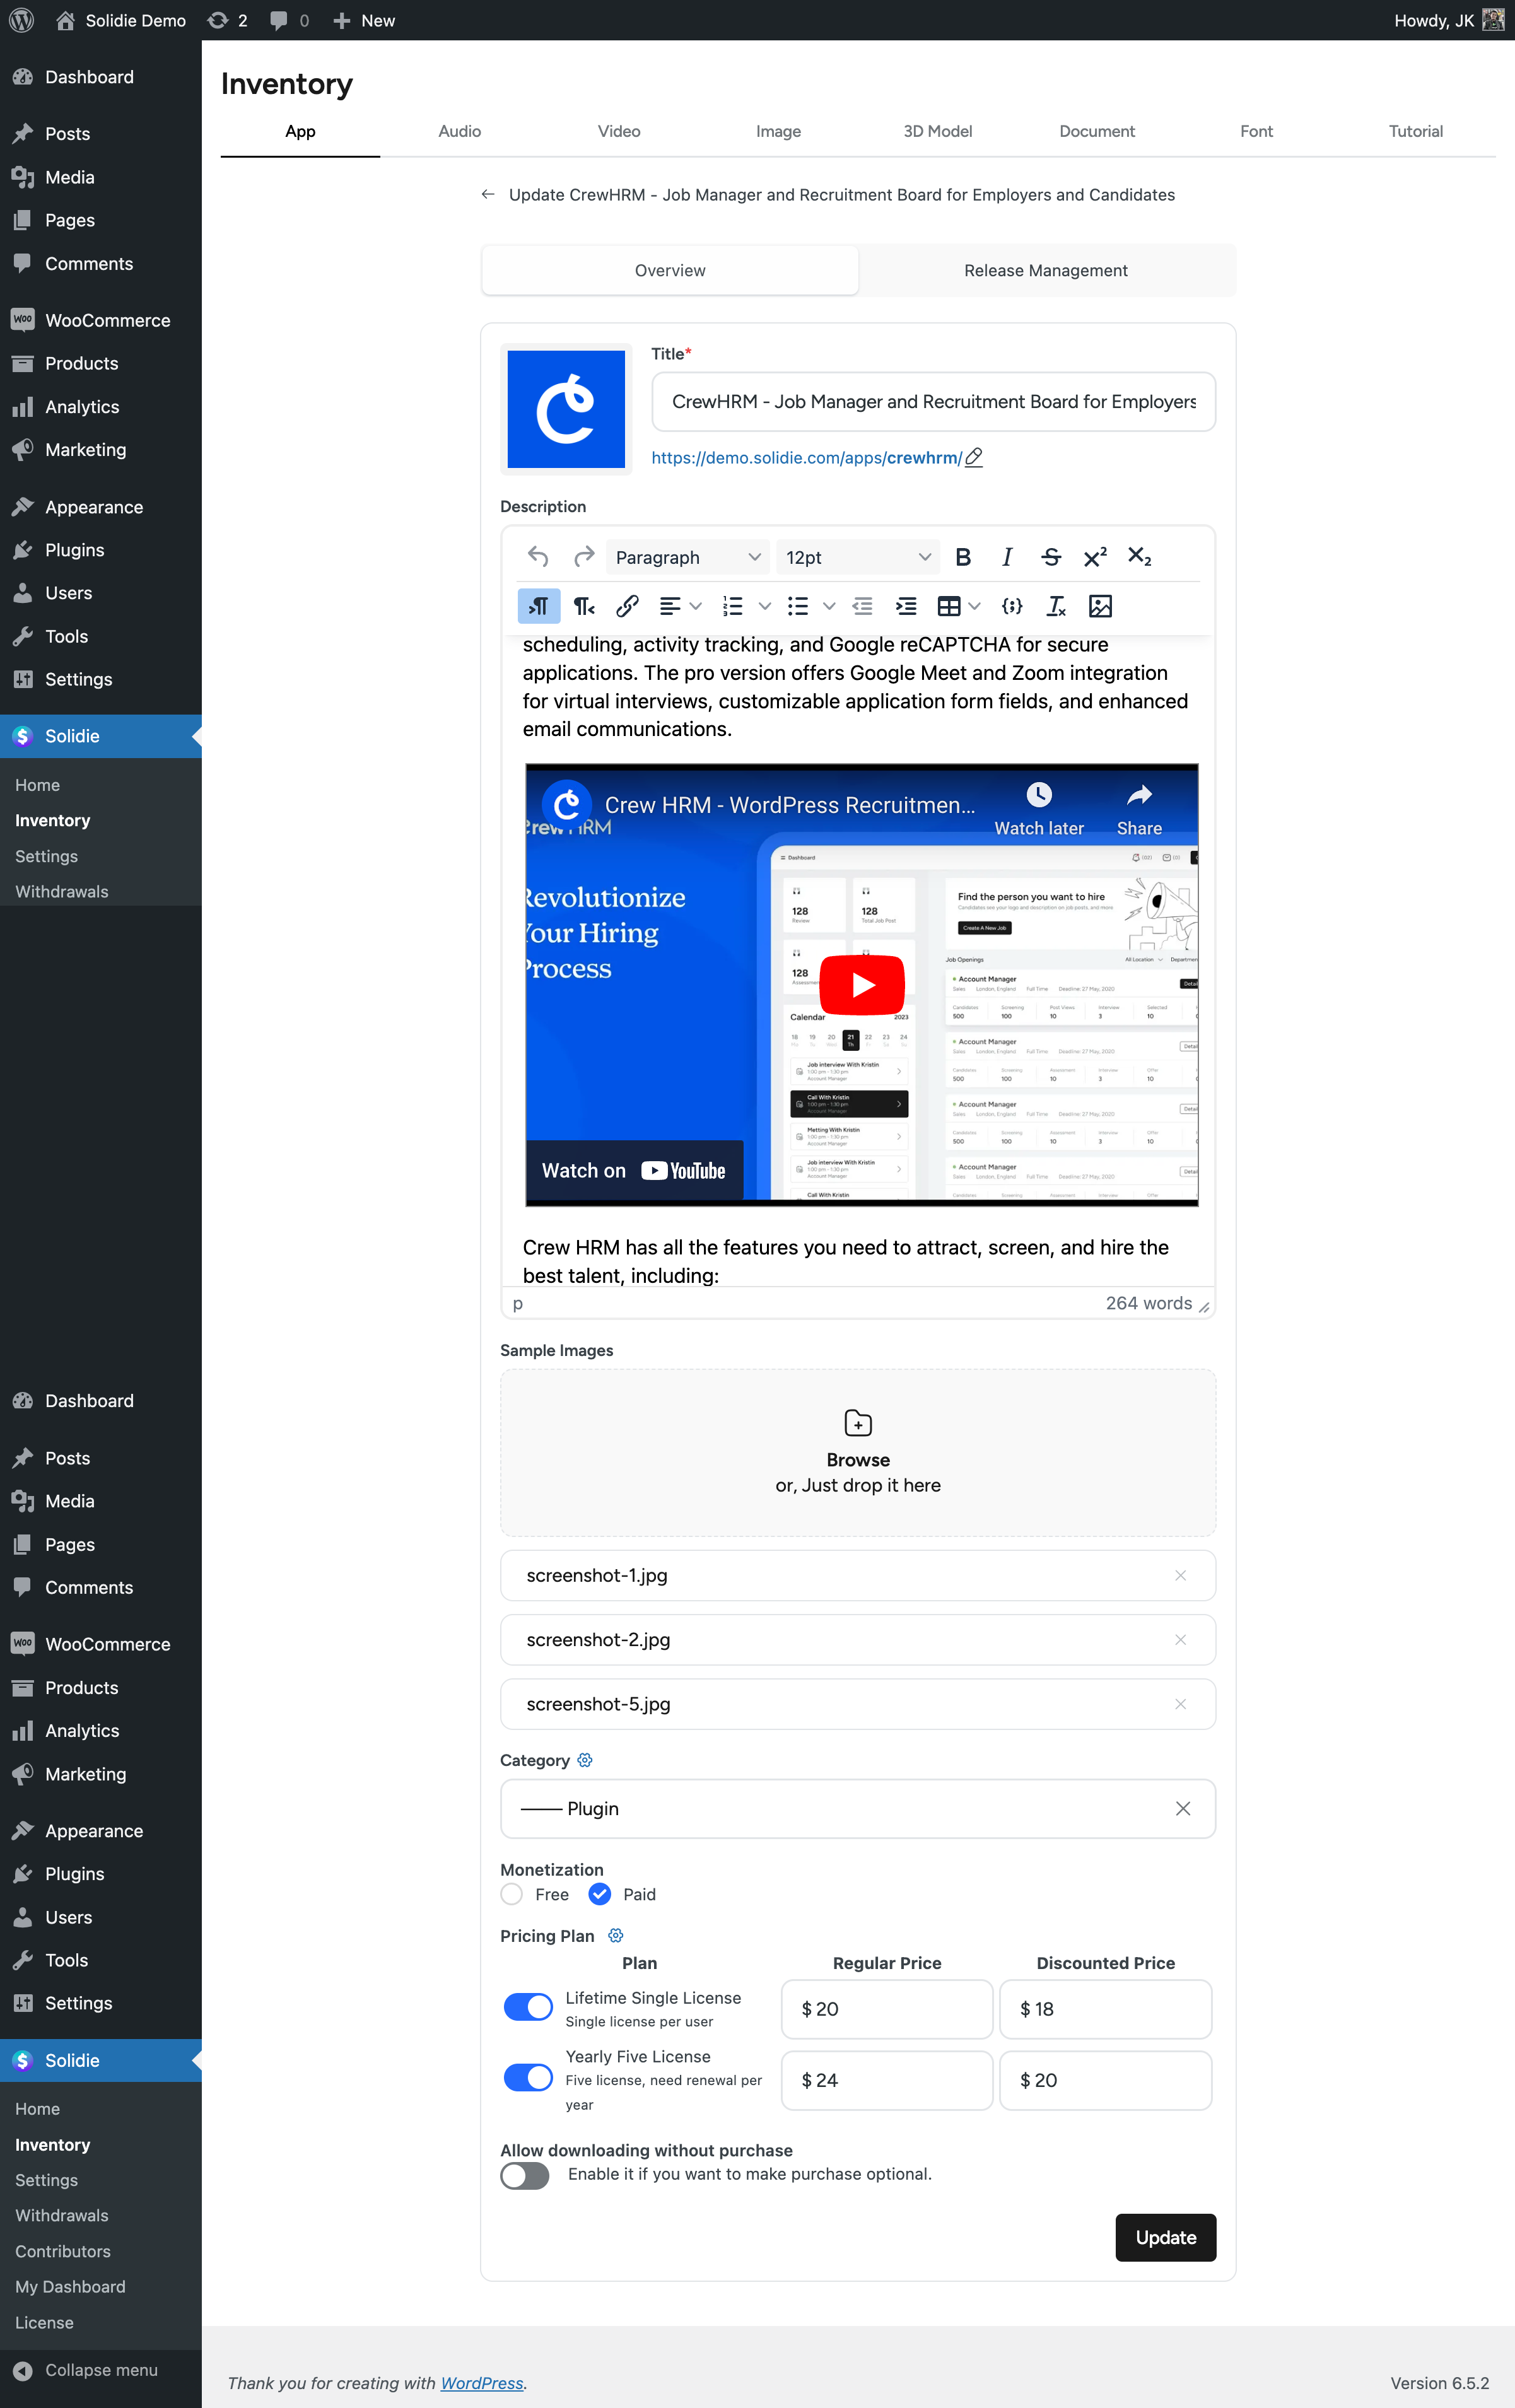Toggle the Lifetime Single License plan
This screenshot has width=1515, height=2408.
(x=528, y=2007)
